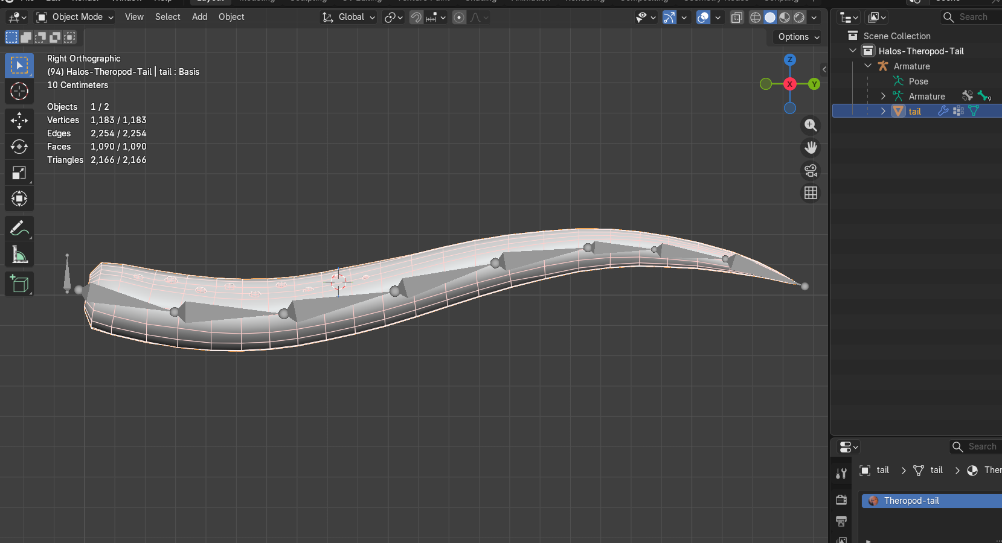Click the sidebar expand arrow
The width and height of the screenshot is (1002, 543).
(x=824, y=69)
